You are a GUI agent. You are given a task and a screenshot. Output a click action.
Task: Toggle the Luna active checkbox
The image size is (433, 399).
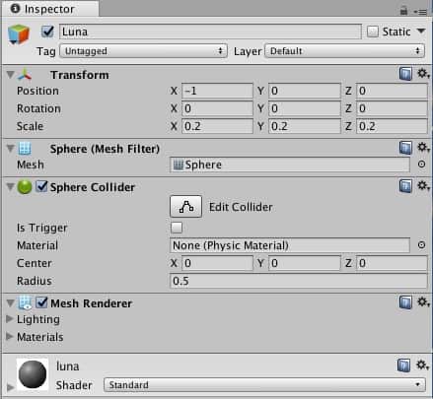pyautogui.click(x=47, y=32)
